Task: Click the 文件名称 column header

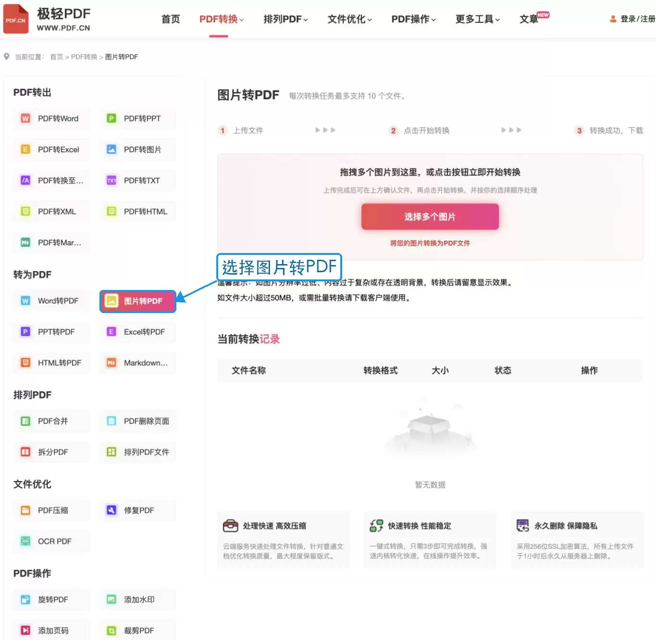Action: coord(249,370)
